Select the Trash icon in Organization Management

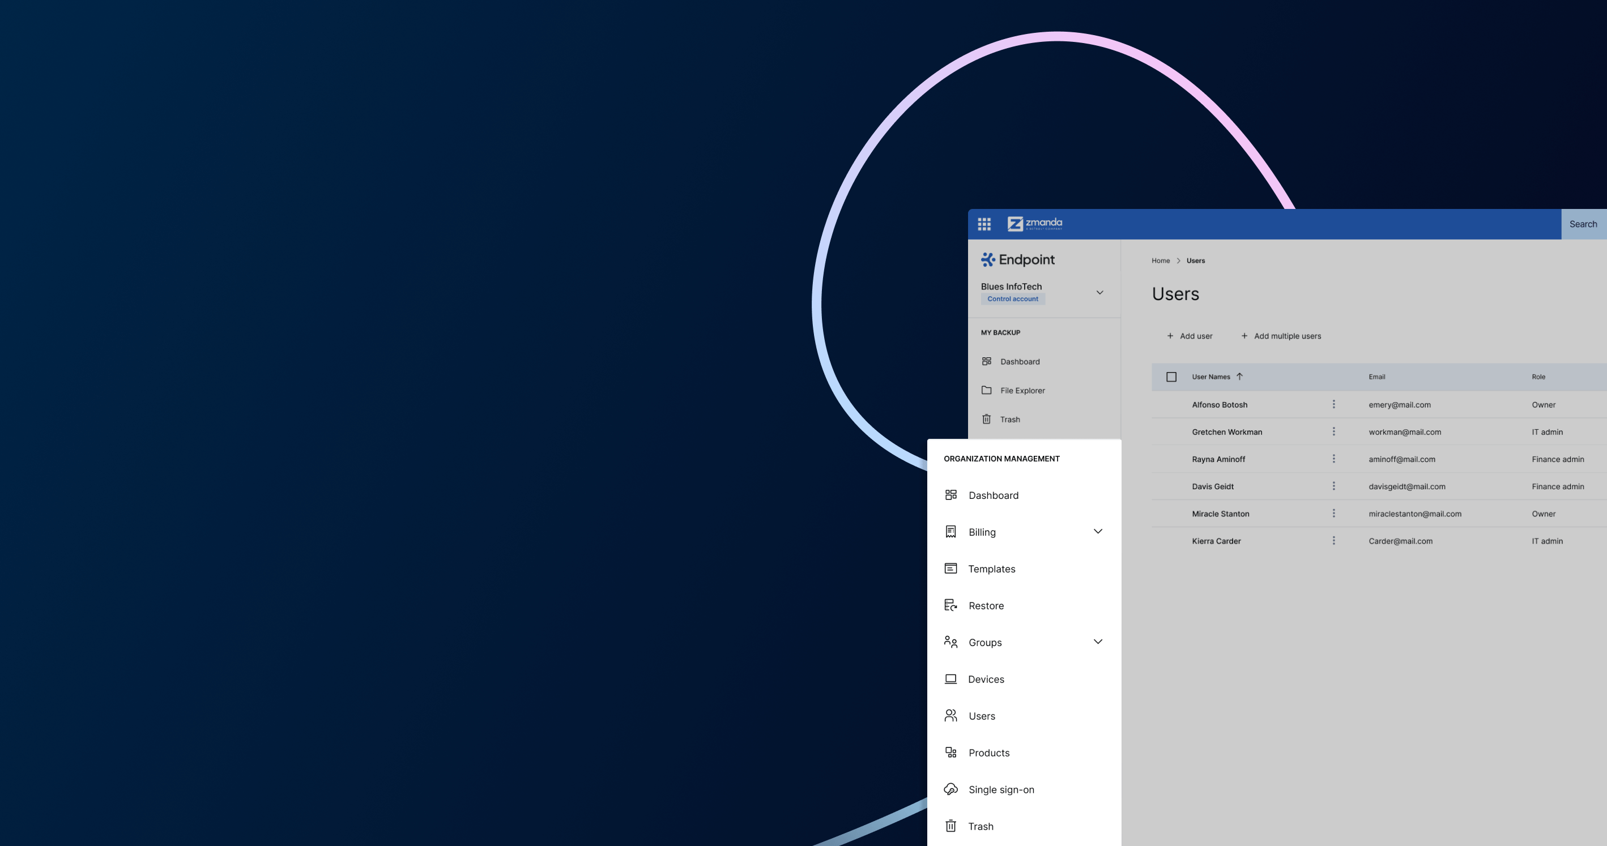(x=951, y=826)
